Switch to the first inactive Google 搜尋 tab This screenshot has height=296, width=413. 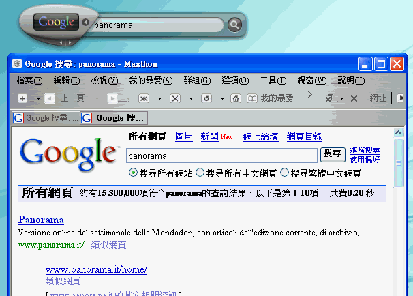click(x=46, y=118)
